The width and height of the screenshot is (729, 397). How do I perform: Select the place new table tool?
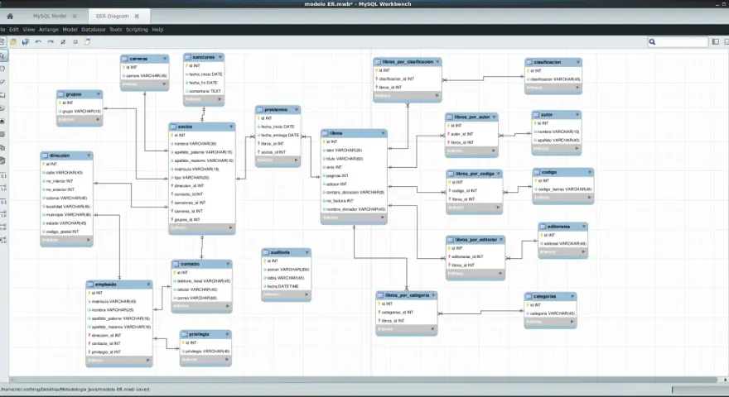tap(2, 135)
